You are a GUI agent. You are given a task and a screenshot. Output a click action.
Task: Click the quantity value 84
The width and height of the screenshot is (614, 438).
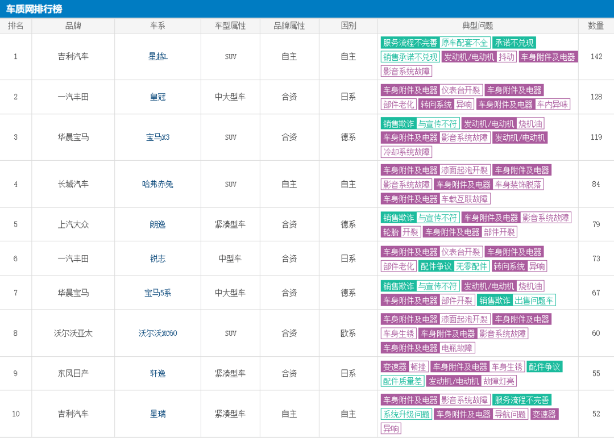[x=596, y=184]
